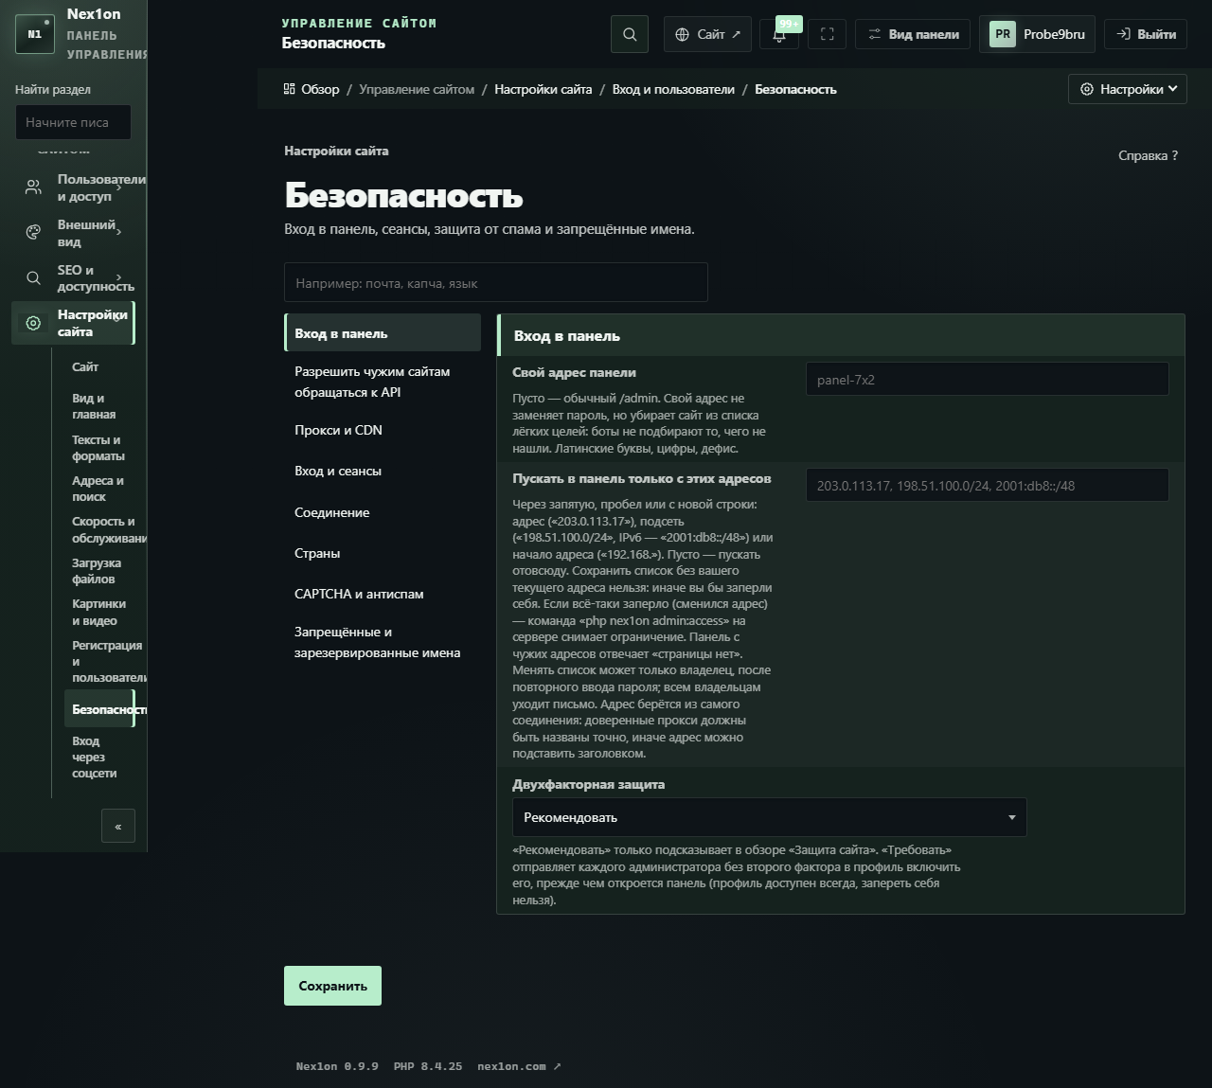The image size is (1212, 1088).
Task: Click the N1 Nex1on logo icon
Action: (x=35, y=34)
